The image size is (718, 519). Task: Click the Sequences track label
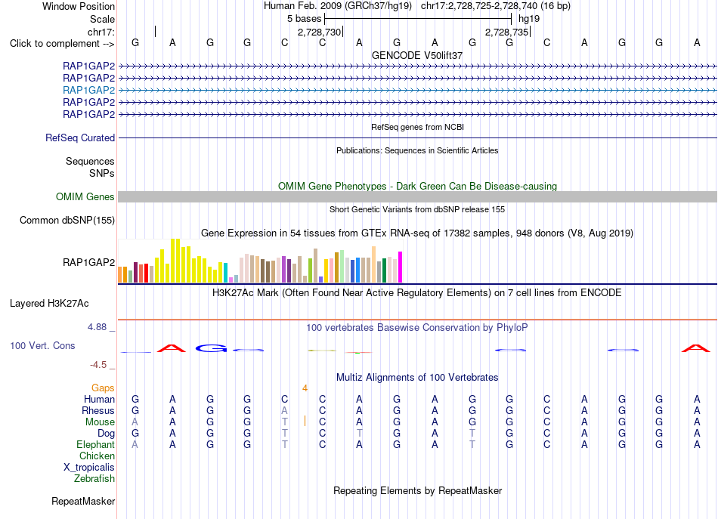(x=90, y=161)
